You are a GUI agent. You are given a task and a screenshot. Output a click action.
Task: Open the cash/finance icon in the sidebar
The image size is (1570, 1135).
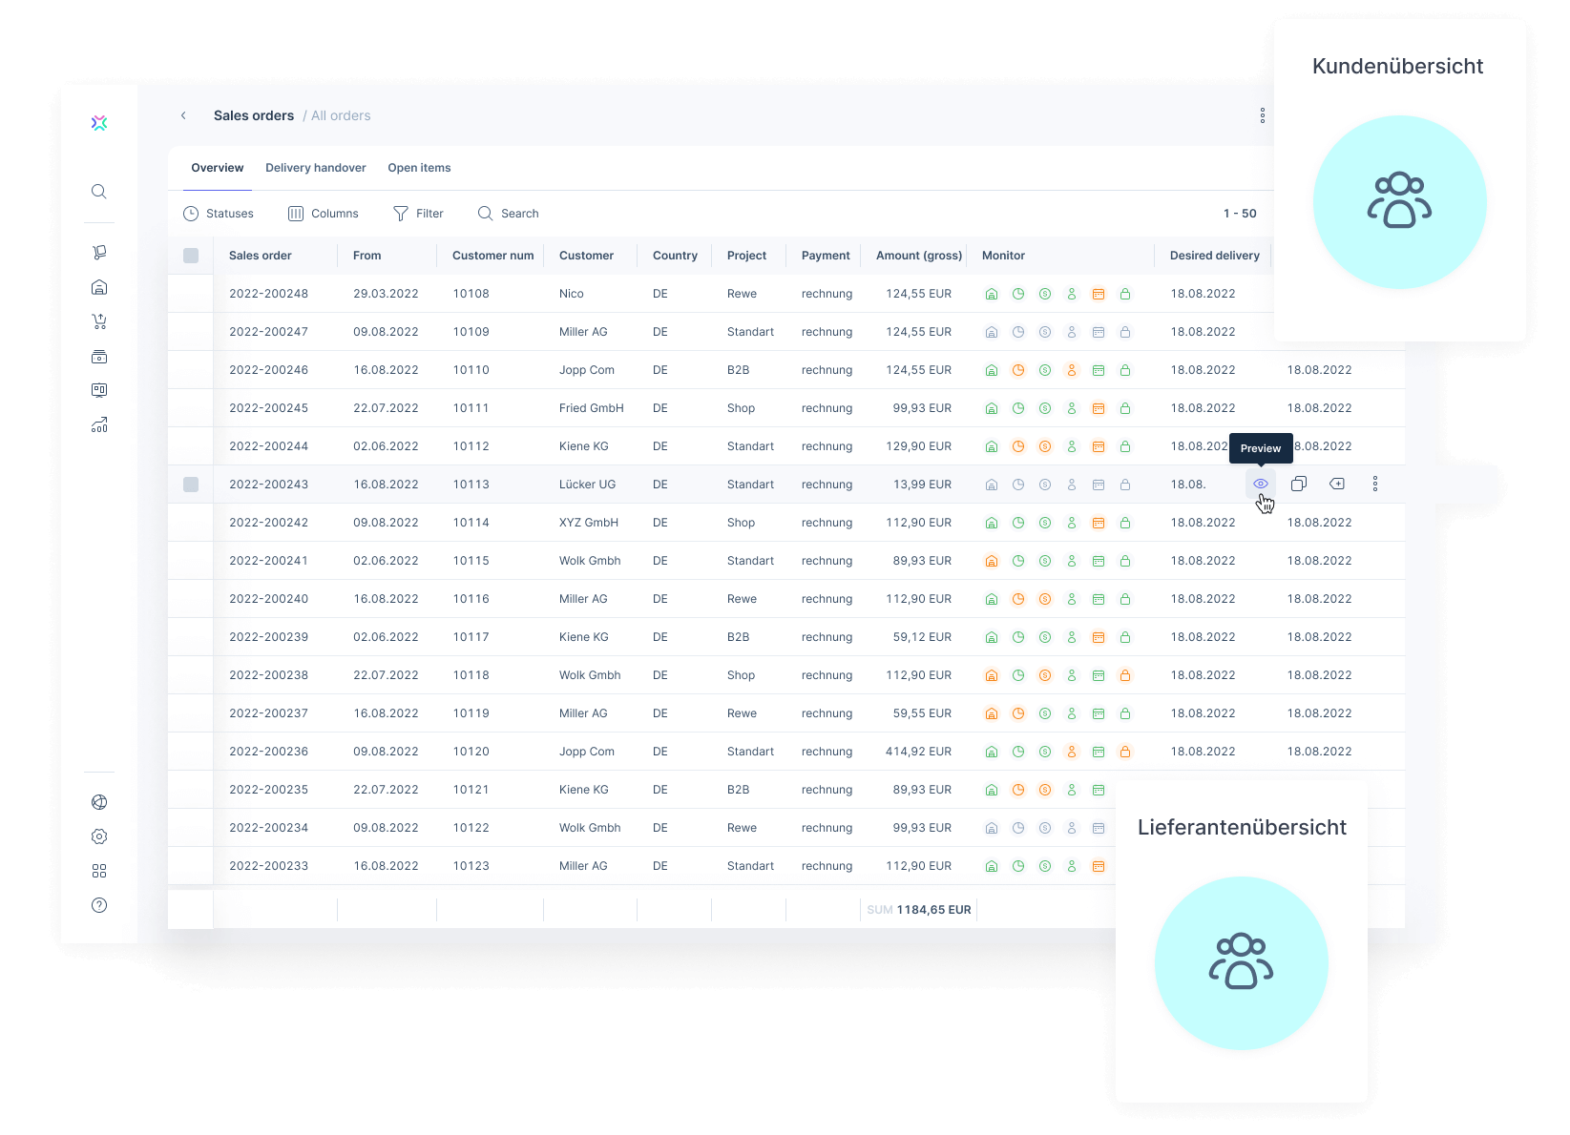[99, 357]
